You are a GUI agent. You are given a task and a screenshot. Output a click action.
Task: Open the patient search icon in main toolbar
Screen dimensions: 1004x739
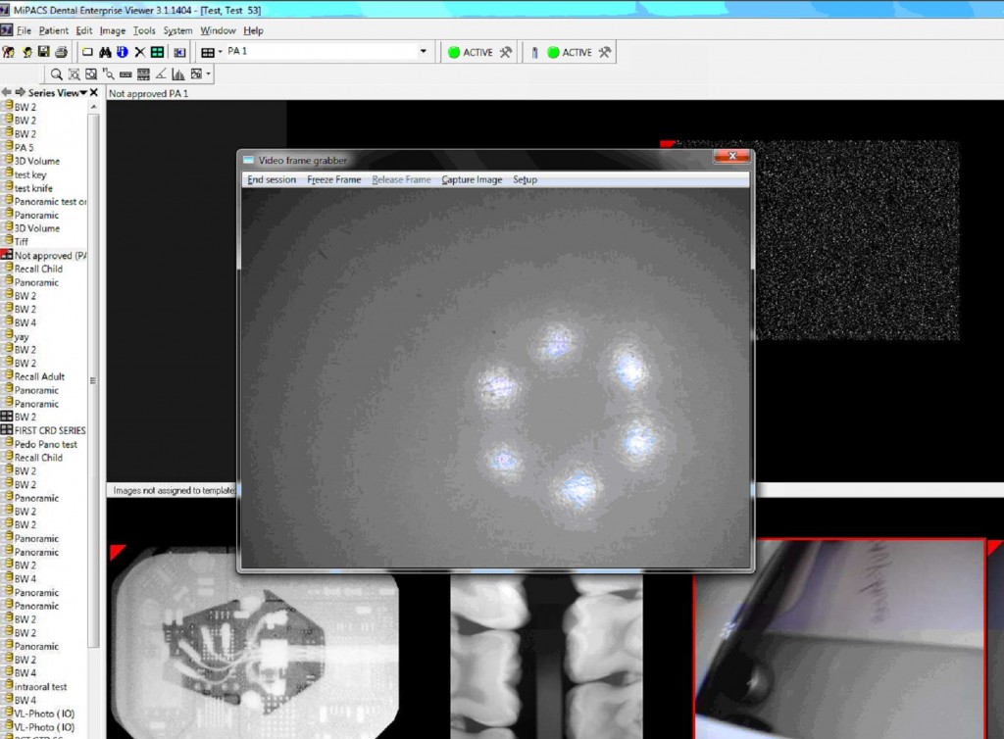8,53
